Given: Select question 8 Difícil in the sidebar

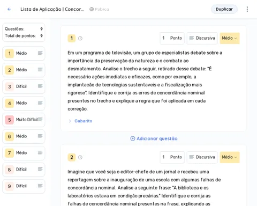Looking at the screenshot, I should 24,170.
